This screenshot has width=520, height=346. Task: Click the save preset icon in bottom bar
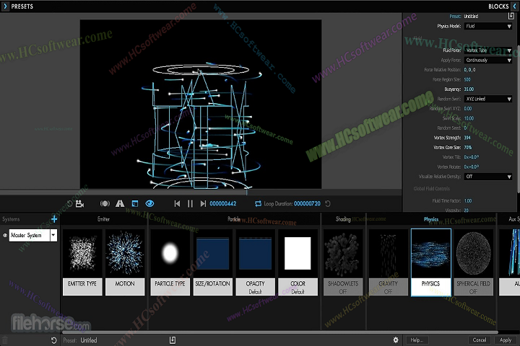[x=172, y=340]
